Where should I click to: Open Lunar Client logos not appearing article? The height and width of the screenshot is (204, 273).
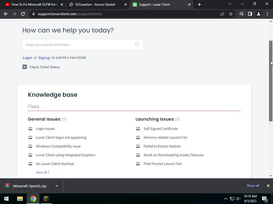pos(61,137)
